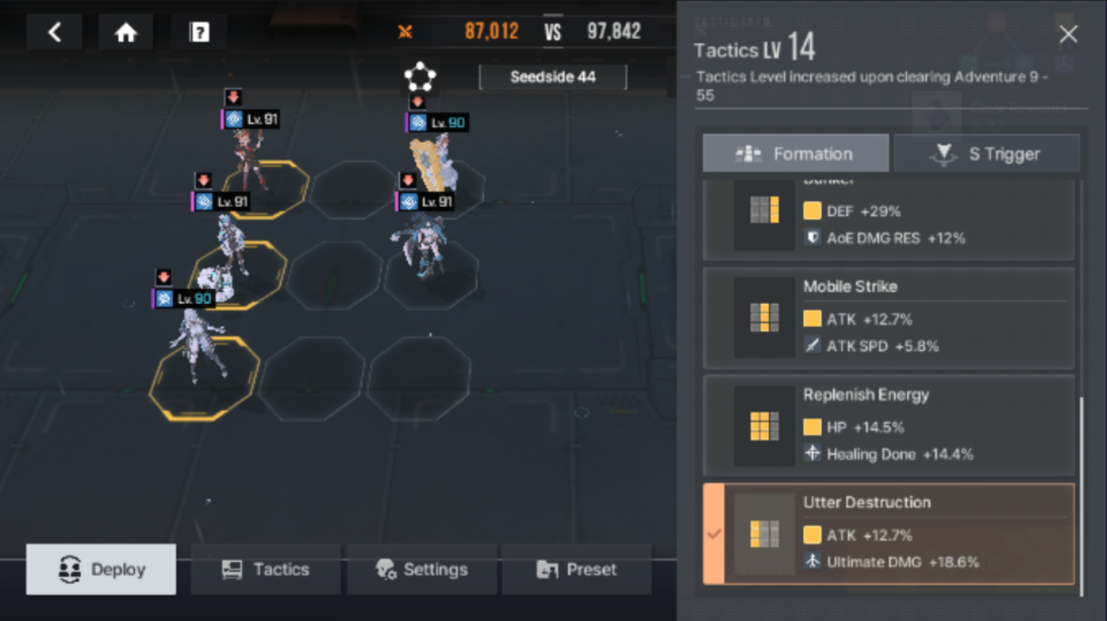Click the orange crossed-swords power icon
1107x621 pixels.
point(405,31)
